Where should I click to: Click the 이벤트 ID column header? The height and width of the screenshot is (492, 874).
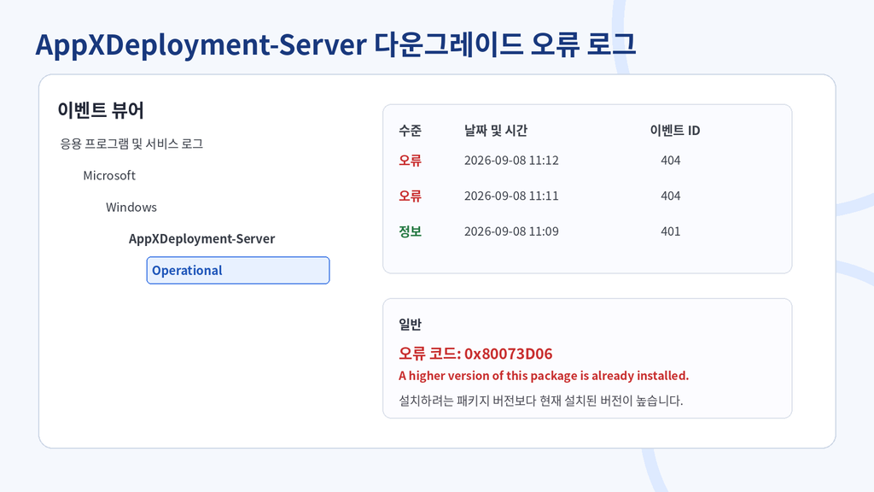(x=675, y=131)
